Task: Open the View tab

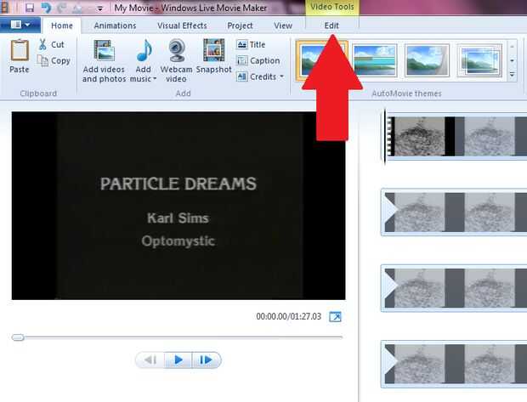Action: [283, 25]
